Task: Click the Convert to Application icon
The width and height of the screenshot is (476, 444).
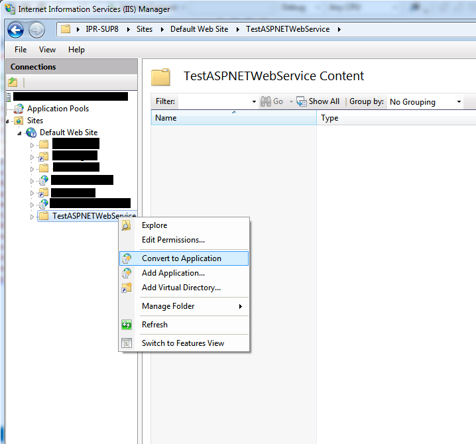Action: 126,258
